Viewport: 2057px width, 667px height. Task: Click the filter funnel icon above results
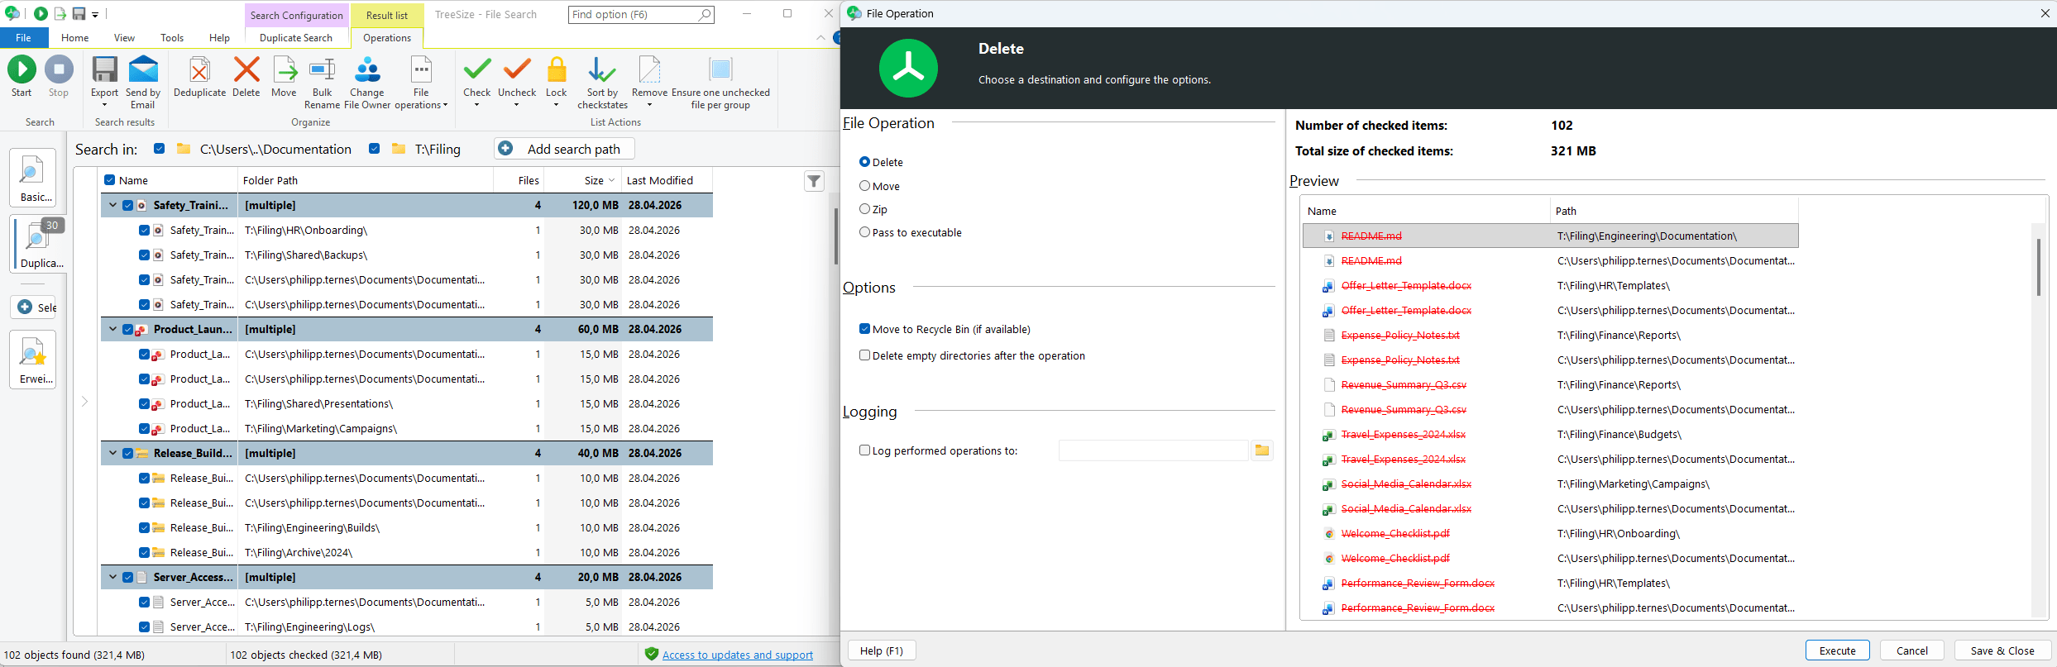pyautogui.click(x=814, y=181)
